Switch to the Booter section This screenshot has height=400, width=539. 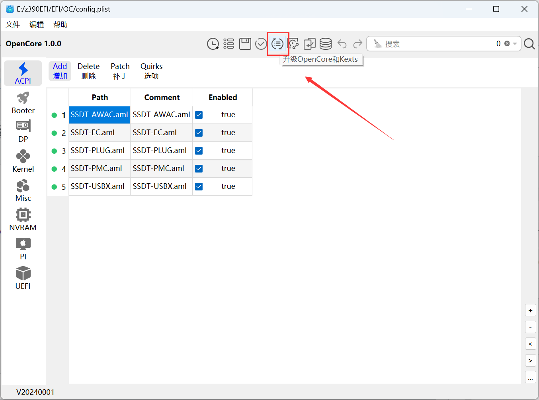tap(23, 103)
